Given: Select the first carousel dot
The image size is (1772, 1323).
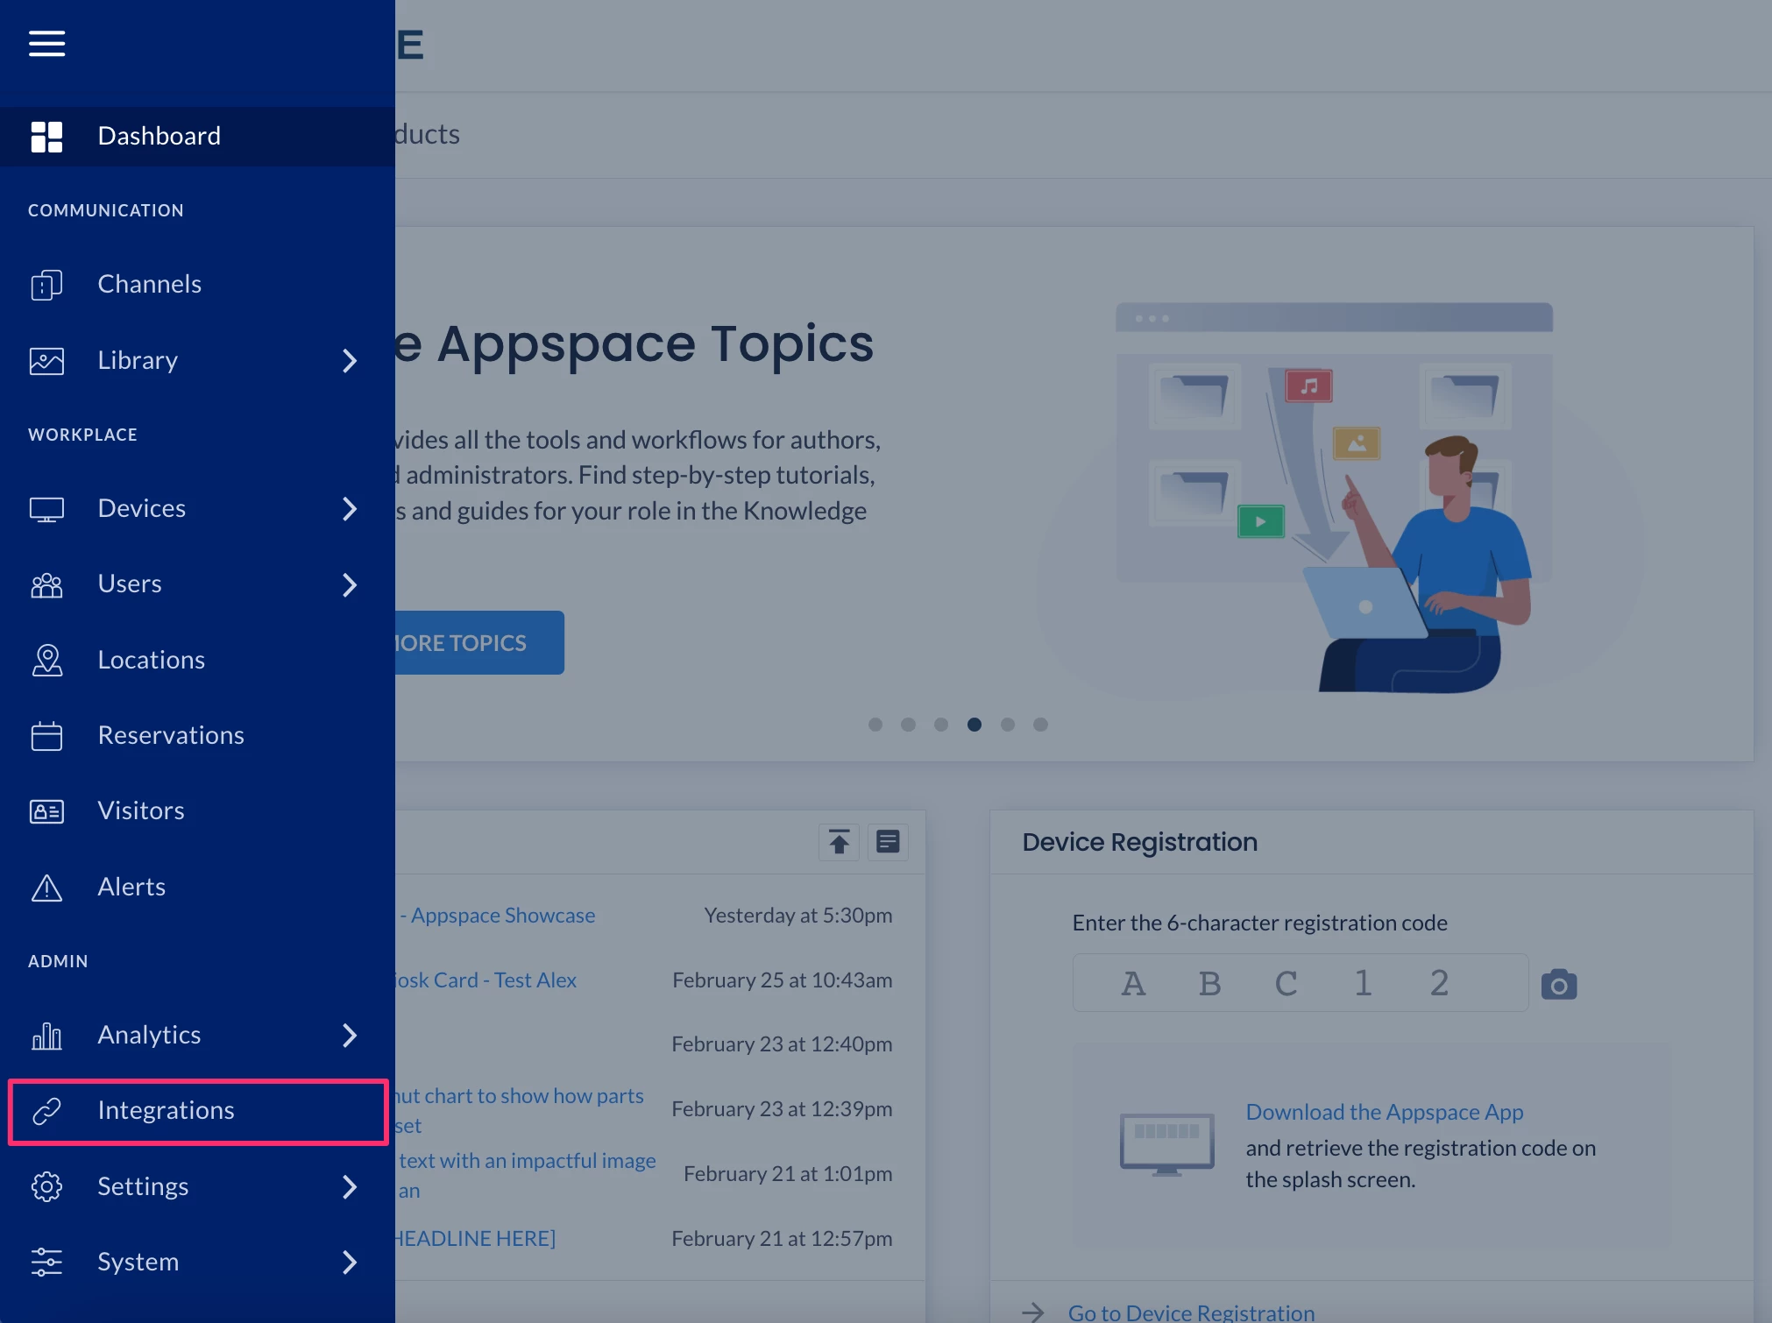Looking at the screenshot, I should coord(875,725).
